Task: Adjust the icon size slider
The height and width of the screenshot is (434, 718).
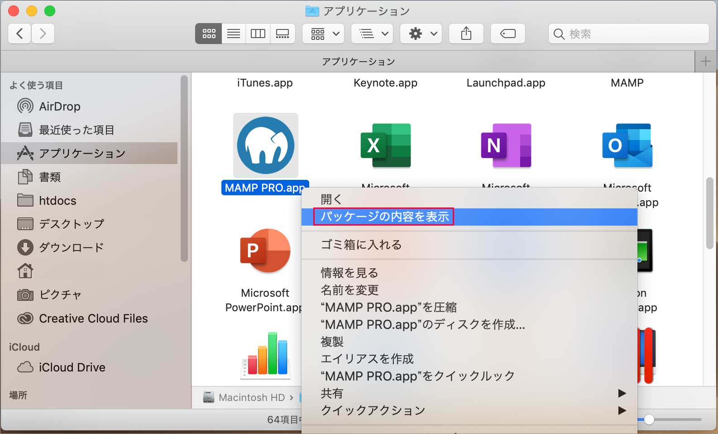Action: tap(649, 420)
